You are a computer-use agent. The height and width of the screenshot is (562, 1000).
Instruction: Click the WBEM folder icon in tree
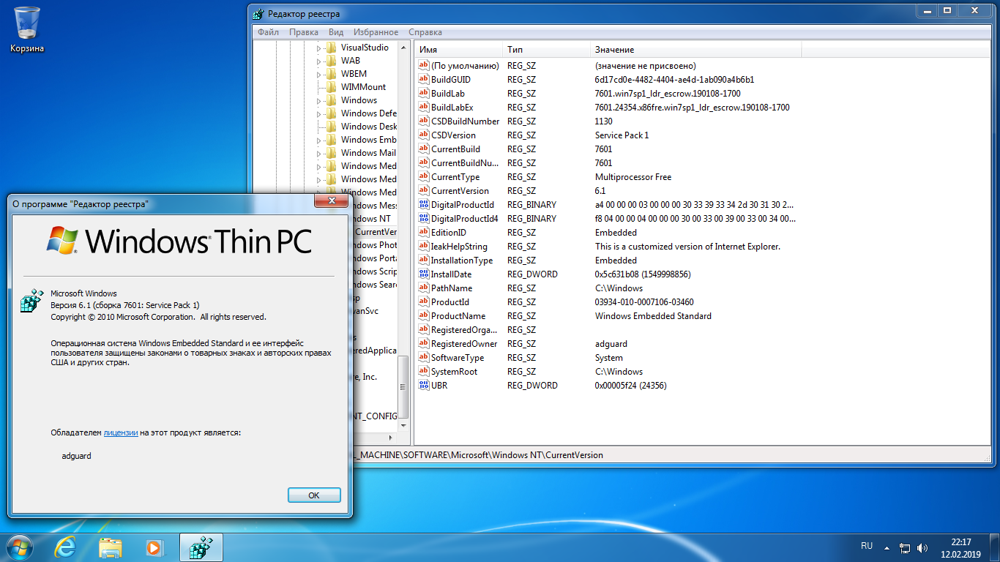pyautogui.click(x=331, y=74)
